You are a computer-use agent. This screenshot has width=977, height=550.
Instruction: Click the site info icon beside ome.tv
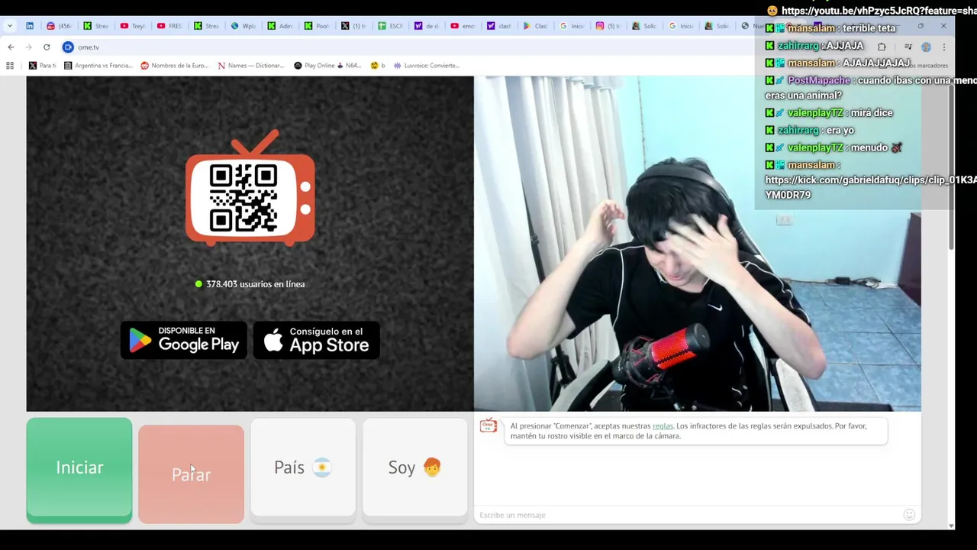click(x=68, y=47)
